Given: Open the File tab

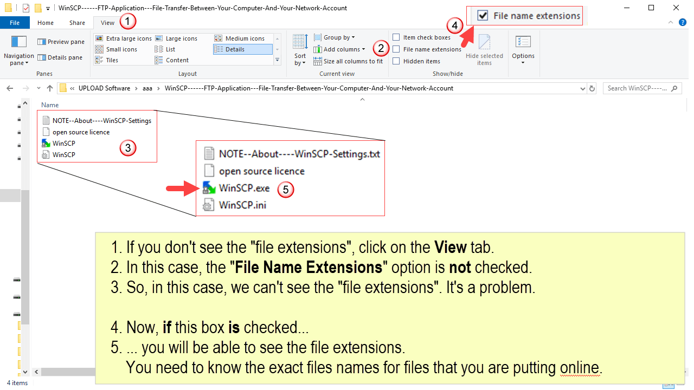Looking at the screenshot, I should [x=15, y=23].
